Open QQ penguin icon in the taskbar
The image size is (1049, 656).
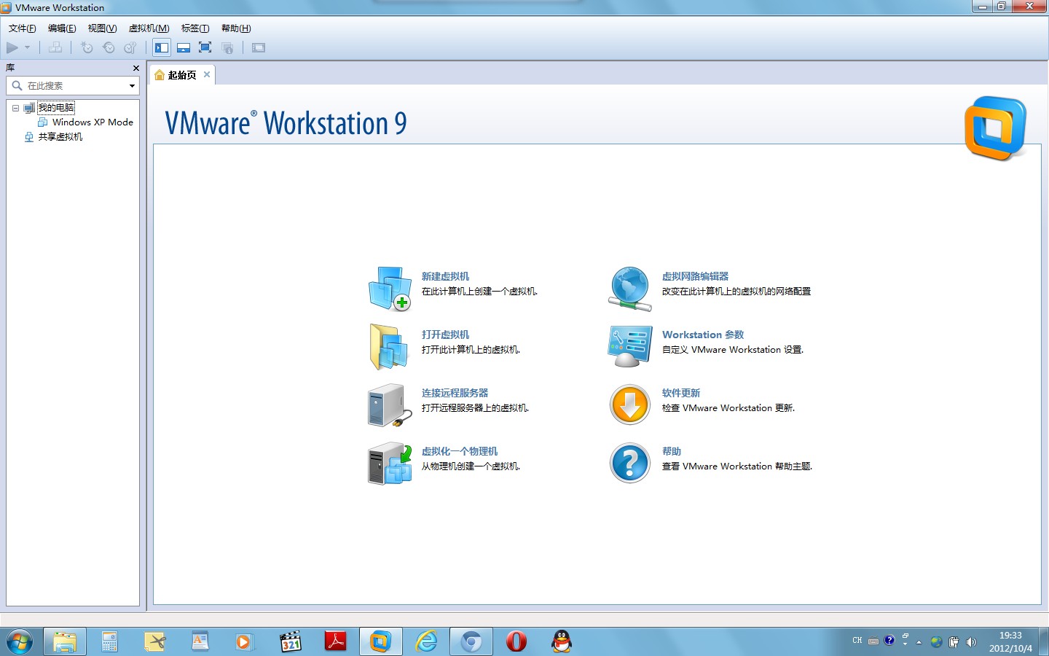coord(562,641)
